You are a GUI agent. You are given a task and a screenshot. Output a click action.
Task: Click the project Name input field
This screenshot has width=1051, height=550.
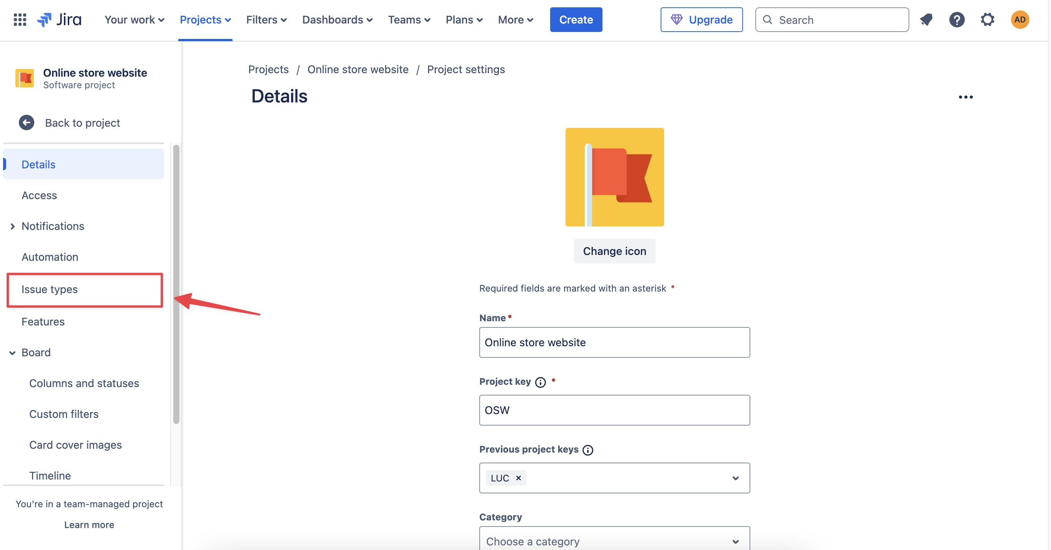[x=614, y=342]
